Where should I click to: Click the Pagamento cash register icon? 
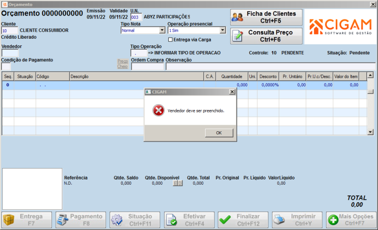coord(62,220)
